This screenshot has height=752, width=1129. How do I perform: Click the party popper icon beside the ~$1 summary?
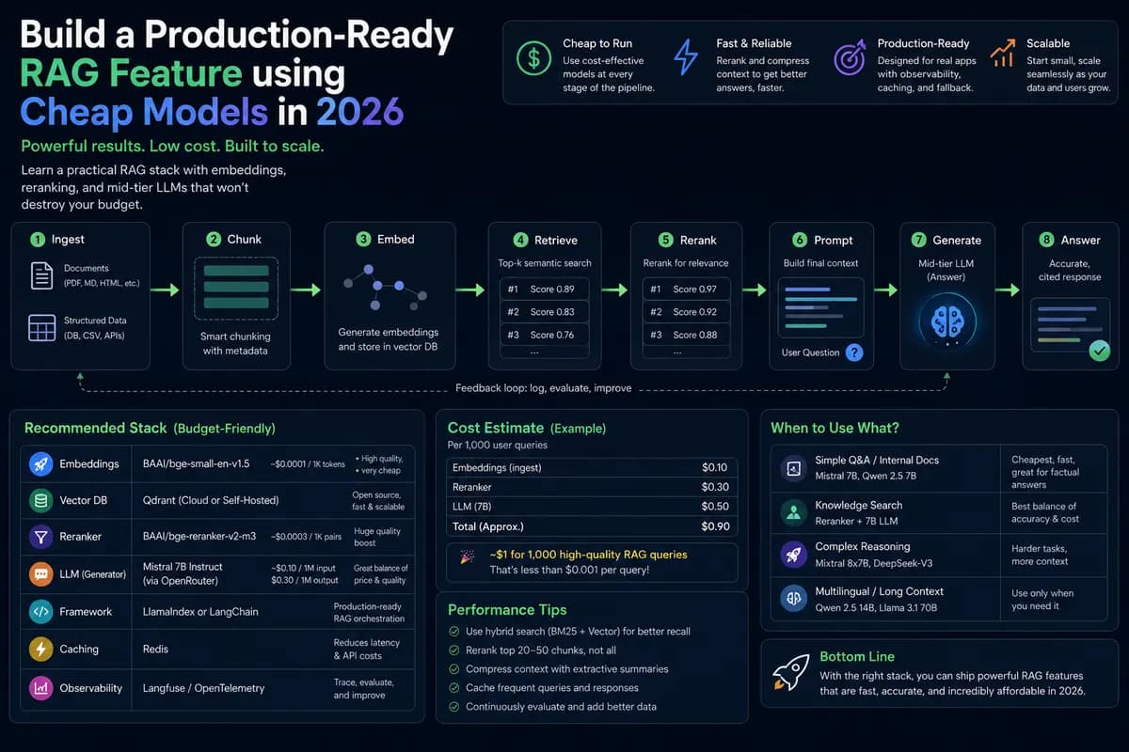467,557
